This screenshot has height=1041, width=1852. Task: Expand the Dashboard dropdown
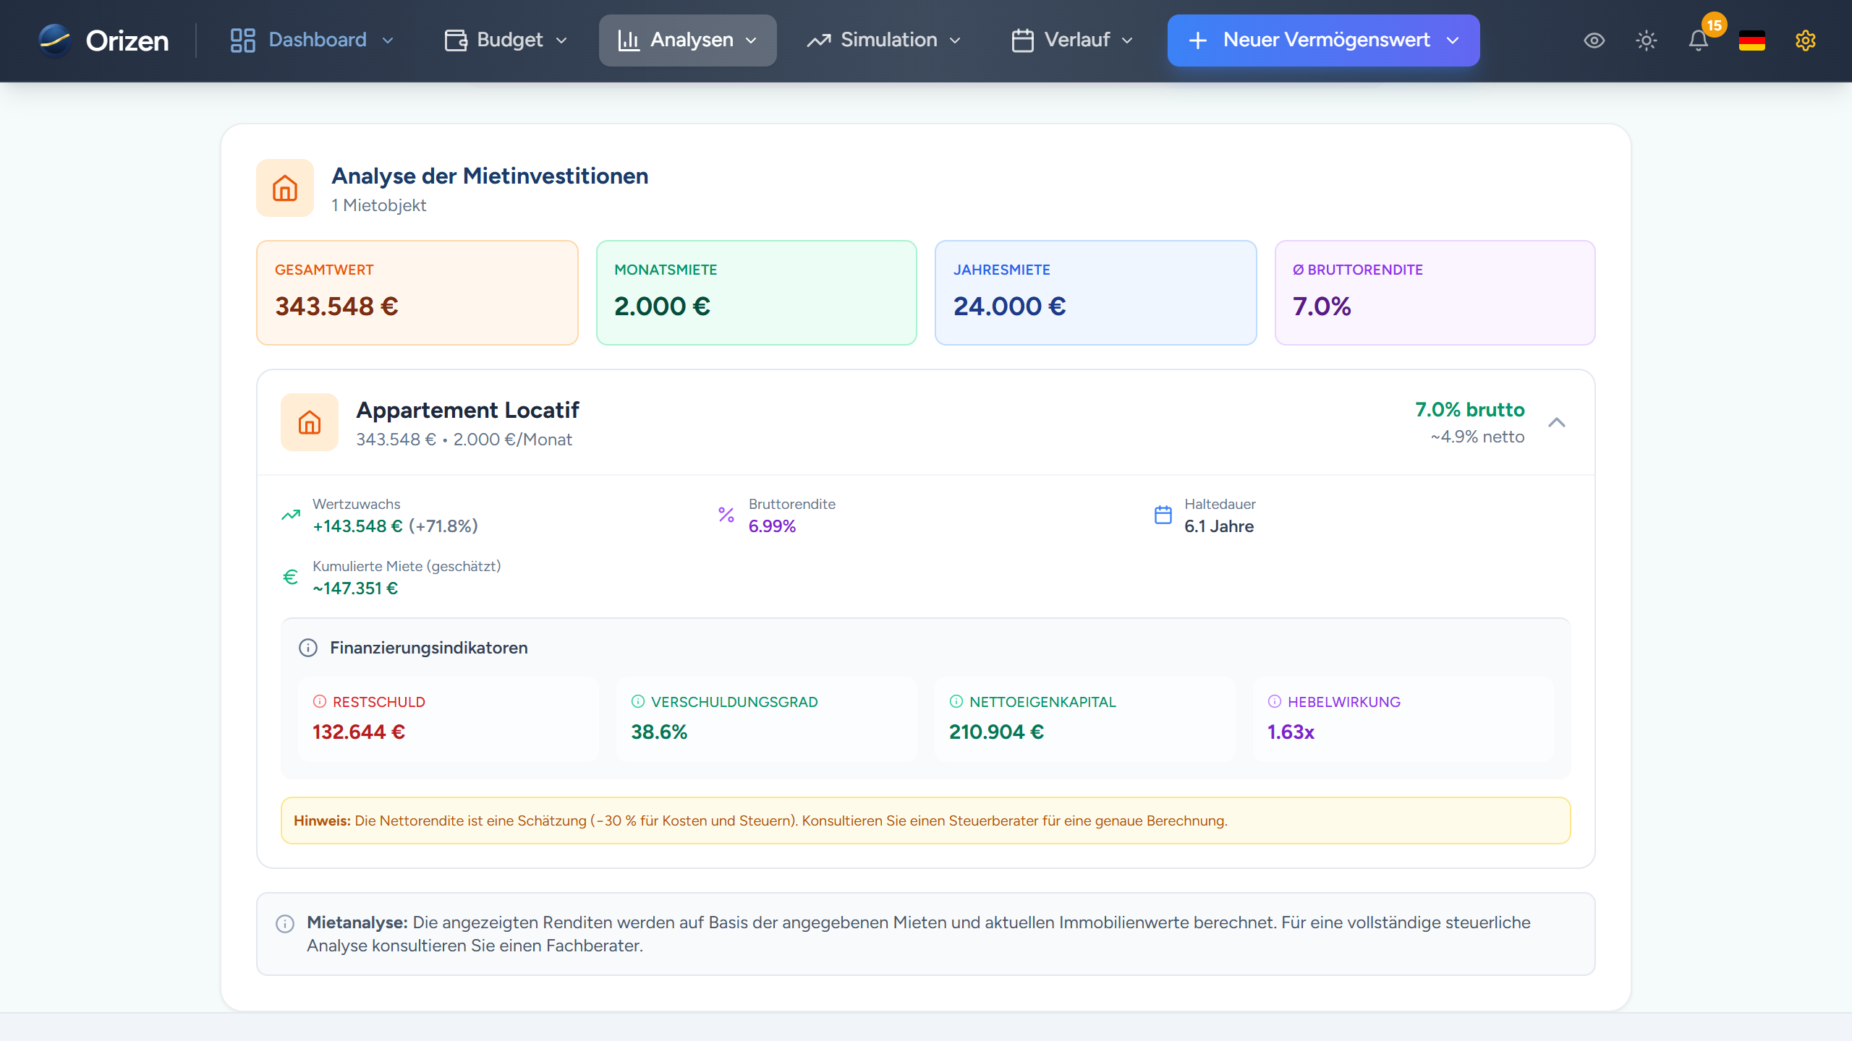(311, 40)
